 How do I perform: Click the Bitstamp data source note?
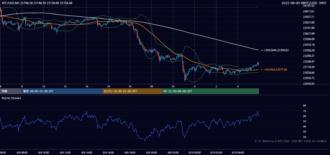[291, 141]
